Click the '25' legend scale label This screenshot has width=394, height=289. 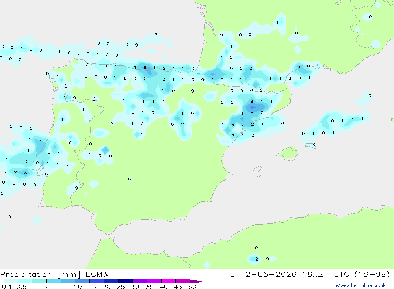121,287
